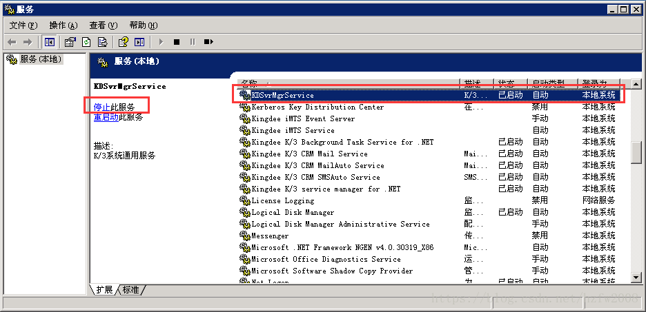Click gear icon beside Messenger service
The image size is (646, 312).
[245, 236]
